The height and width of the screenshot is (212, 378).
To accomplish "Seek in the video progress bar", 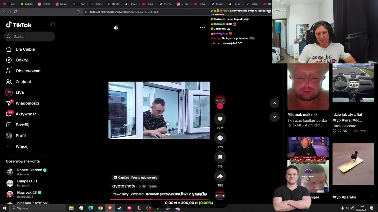I will [x=159, y=200].
